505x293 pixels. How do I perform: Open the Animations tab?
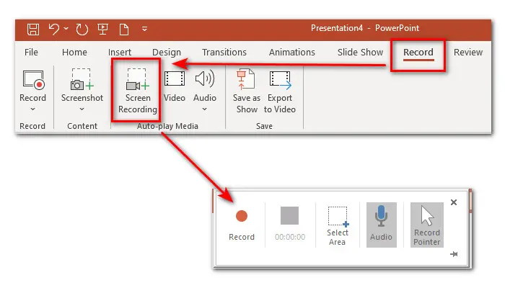point(291,52)
